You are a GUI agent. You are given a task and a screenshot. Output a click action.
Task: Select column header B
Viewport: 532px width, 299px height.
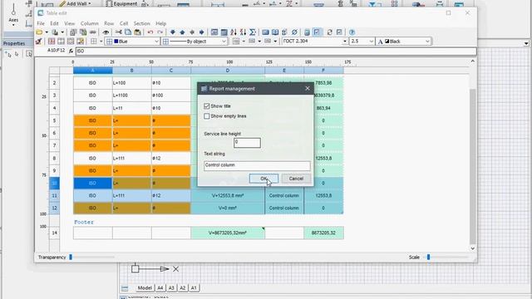(x=131, y=71)
